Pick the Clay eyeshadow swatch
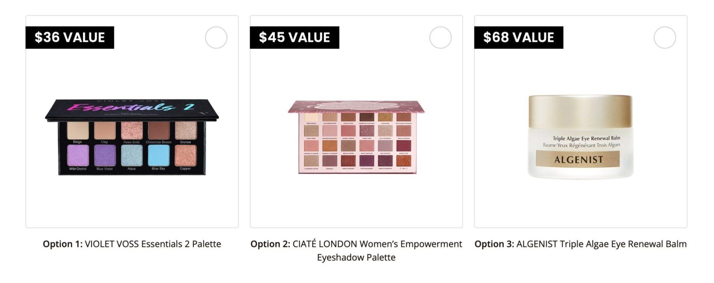This screenshot has width=714, height=283. [x=105, y=130]
